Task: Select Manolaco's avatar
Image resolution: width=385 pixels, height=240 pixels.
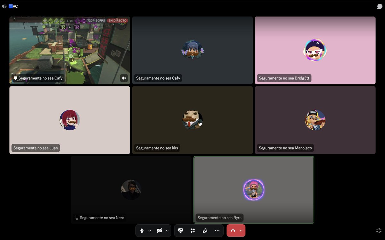Action: 315,120
